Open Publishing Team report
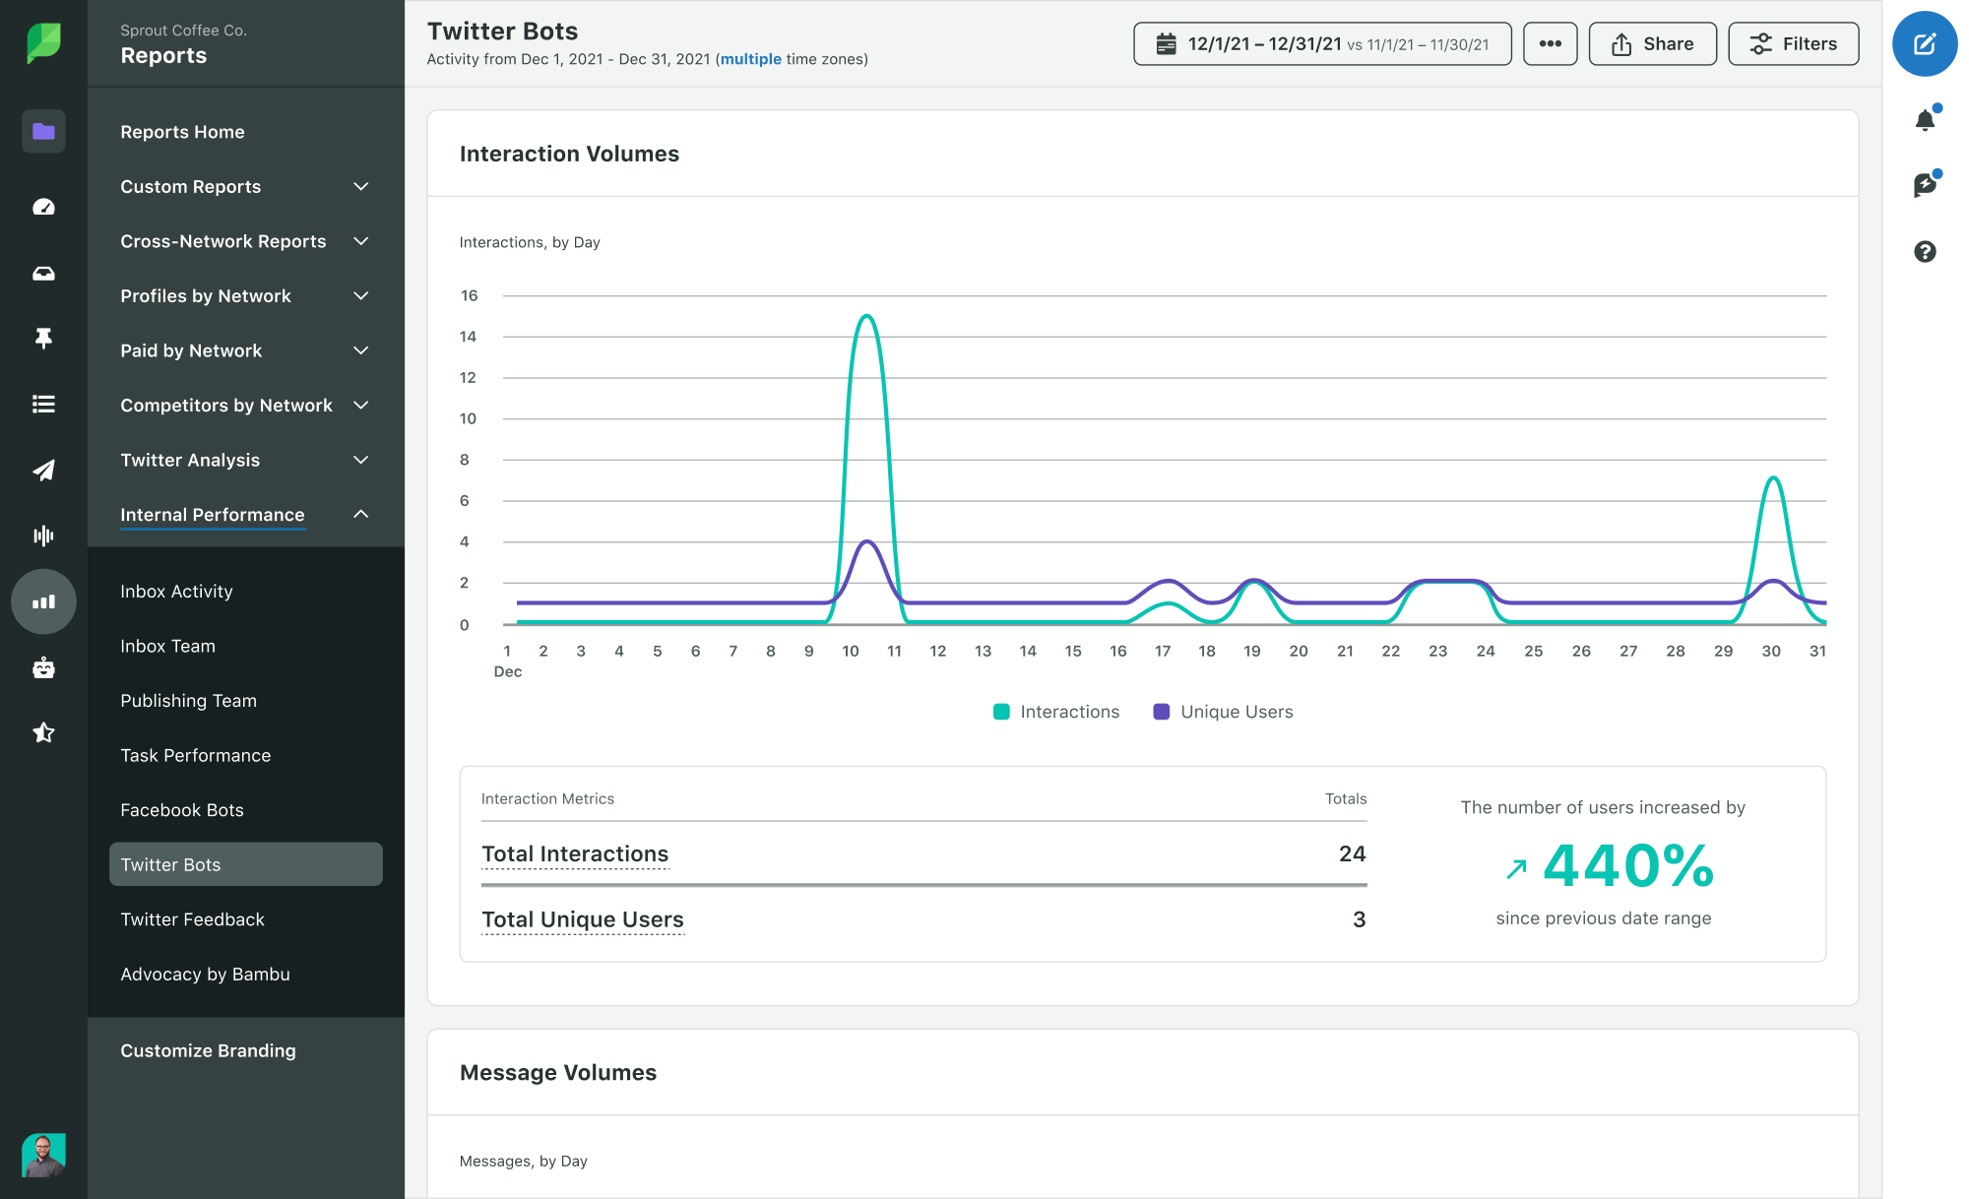This screenshot has height=1199, width=1969. [188, 700]
